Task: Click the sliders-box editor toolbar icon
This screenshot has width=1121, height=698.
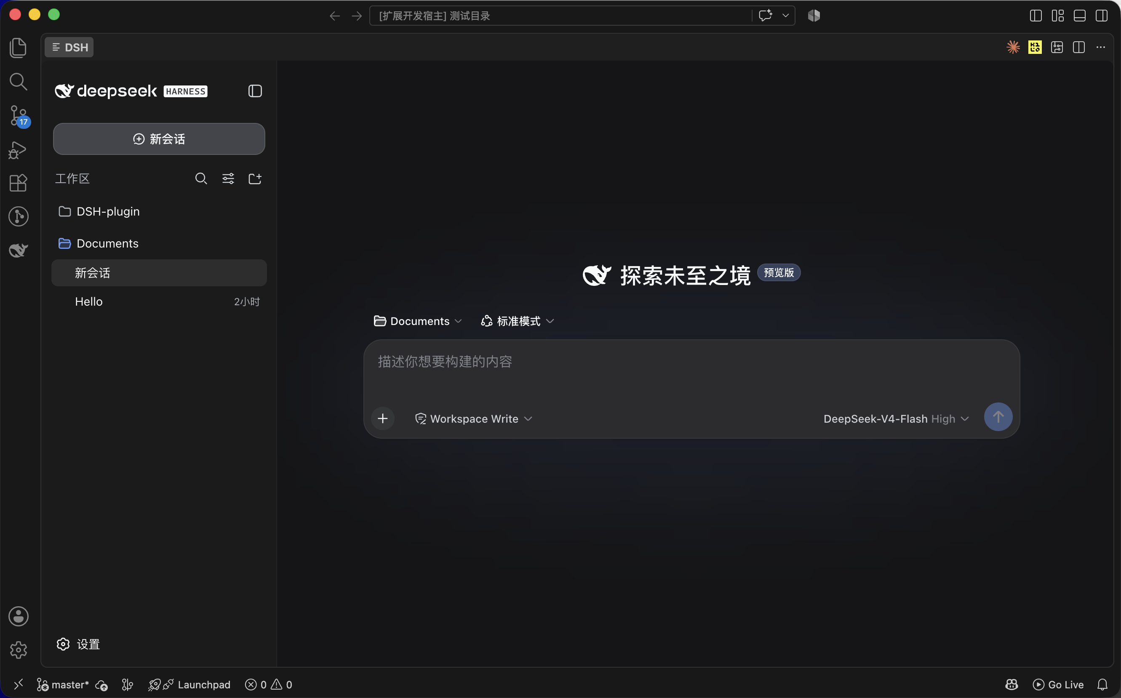Action: pyautogui.click(x=1057, y=47)
